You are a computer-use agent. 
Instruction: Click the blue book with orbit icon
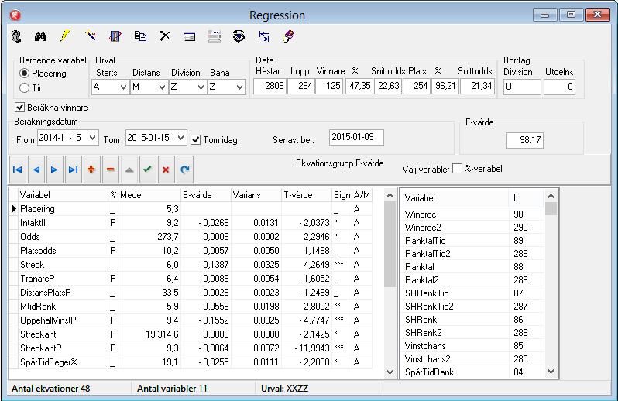[x=115, y=36]
